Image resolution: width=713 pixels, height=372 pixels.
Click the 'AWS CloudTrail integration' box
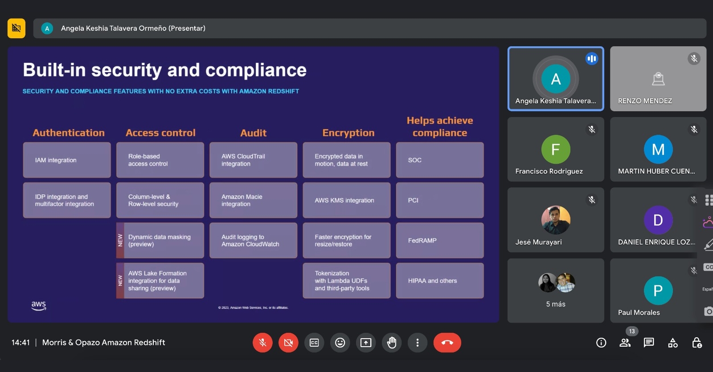click(x=253, y=160)
